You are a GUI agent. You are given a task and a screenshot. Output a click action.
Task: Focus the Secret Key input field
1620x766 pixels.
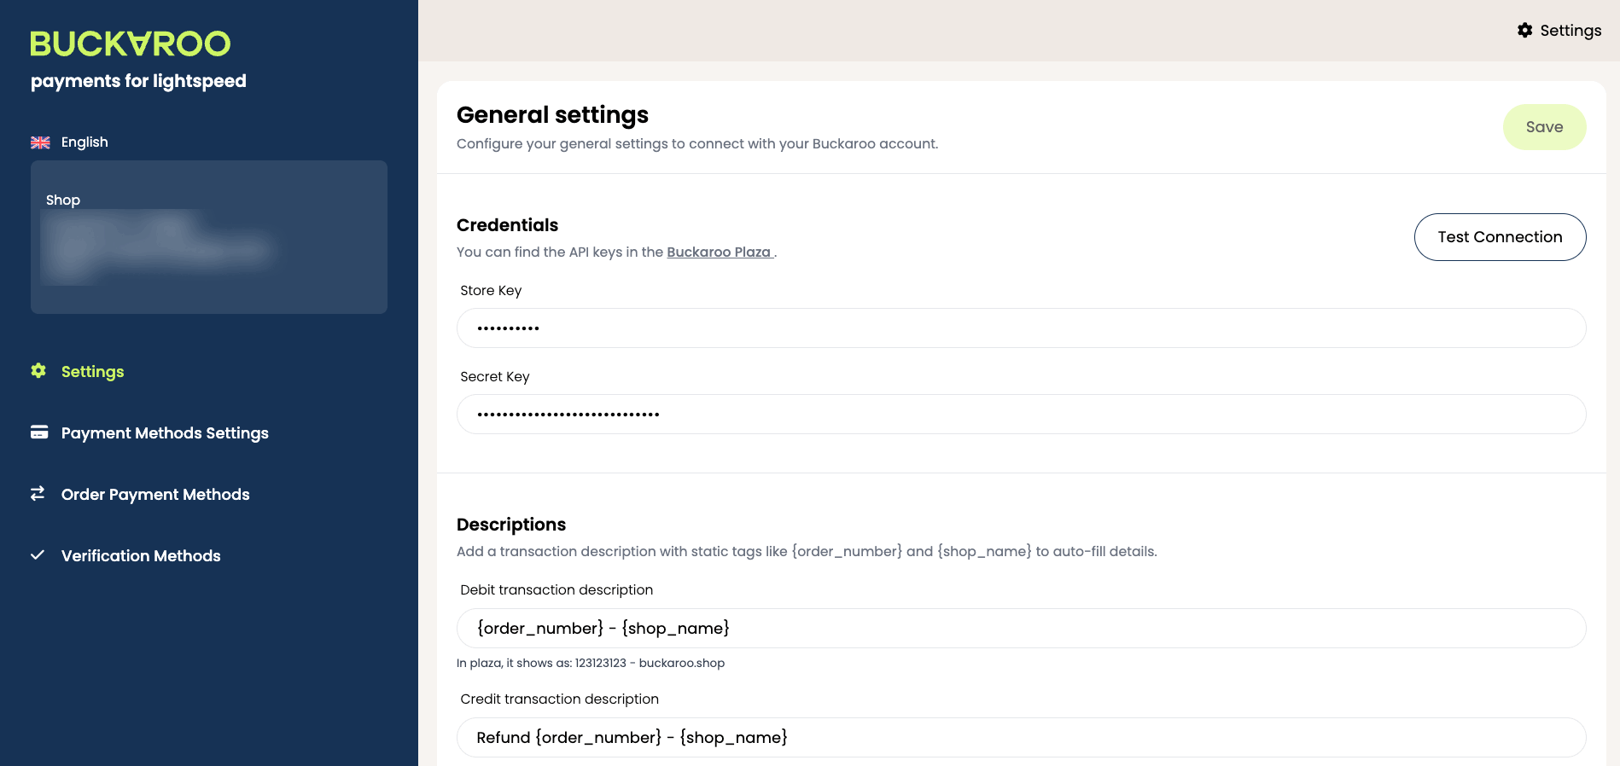1021,415
